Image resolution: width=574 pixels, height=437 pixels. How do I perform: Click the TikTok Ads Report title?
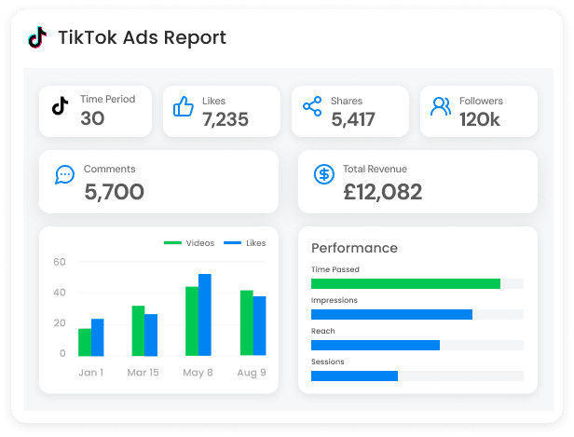click(142, 37)
